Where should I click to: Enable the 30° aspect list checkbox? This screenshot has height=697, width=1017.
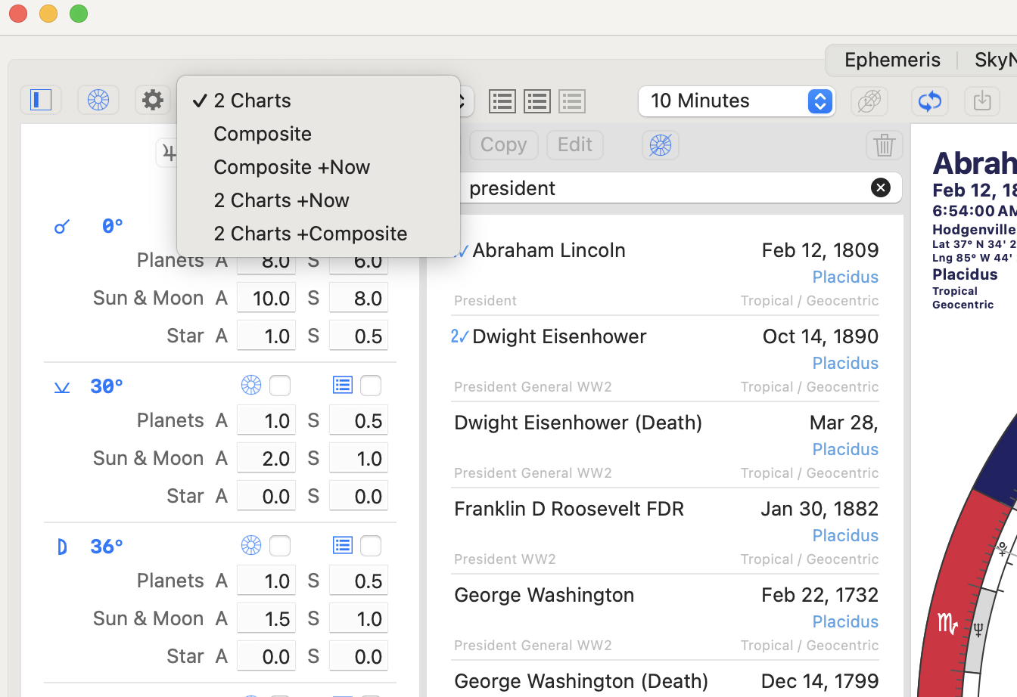371,386
